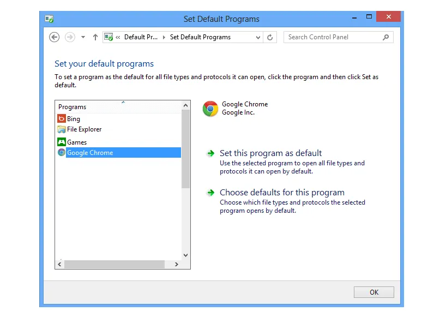Click the programs list scroll up arrow
Screen dimensions: 446x329
pyautogui.click(x=186, y=105)
